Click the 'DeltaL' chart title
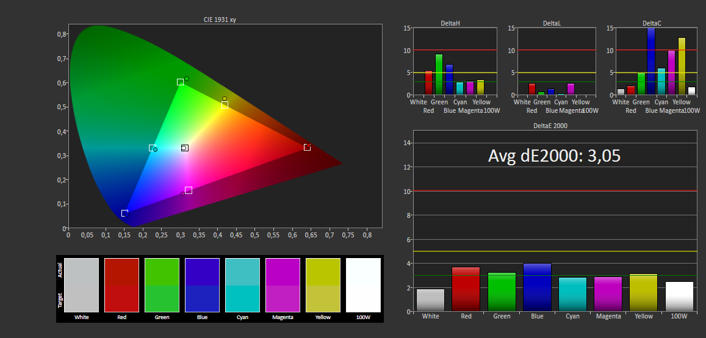Viewport: 706px width, 338px height. pyautogui.click(x=552, y=23)
